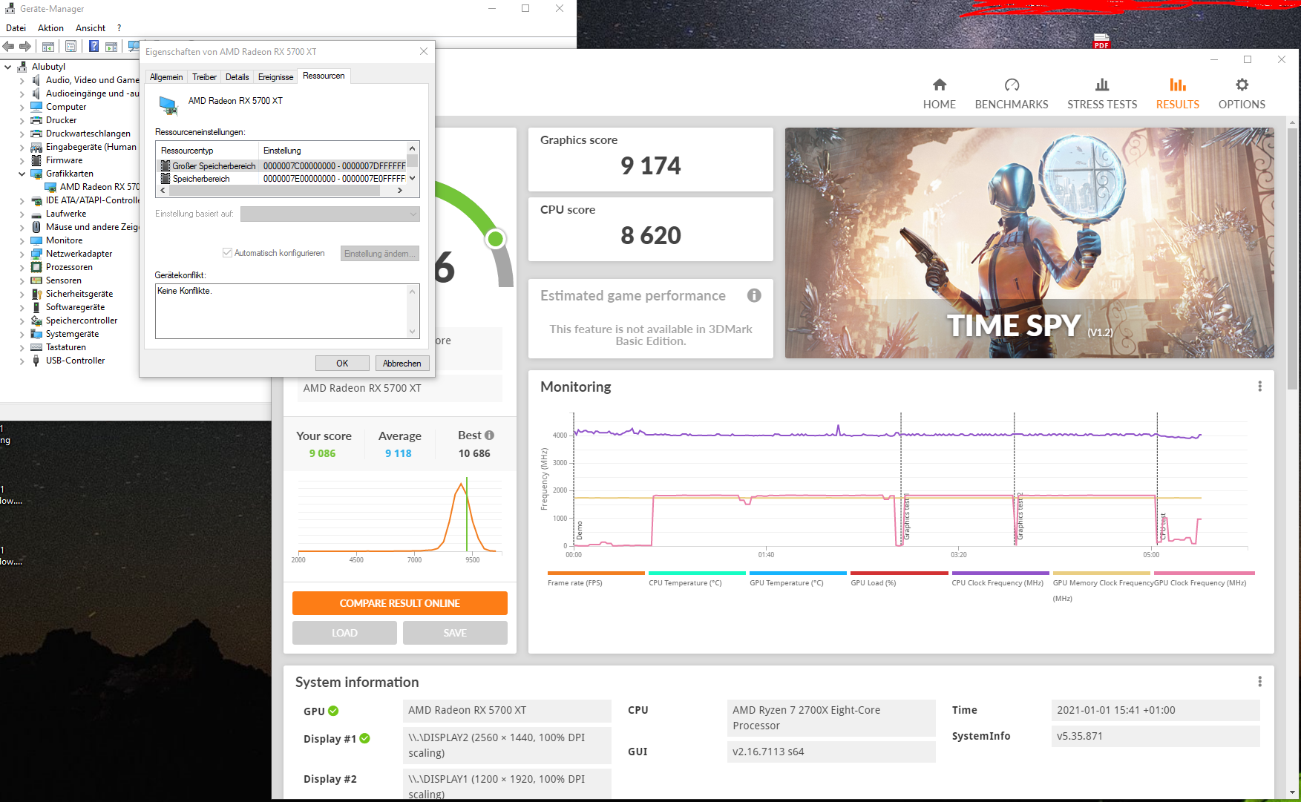Click the LOAD button in 3DMark
Image resolution: width=1301 pixels, height=802 pixels.
pyautogui.click(x=344, y=633)
